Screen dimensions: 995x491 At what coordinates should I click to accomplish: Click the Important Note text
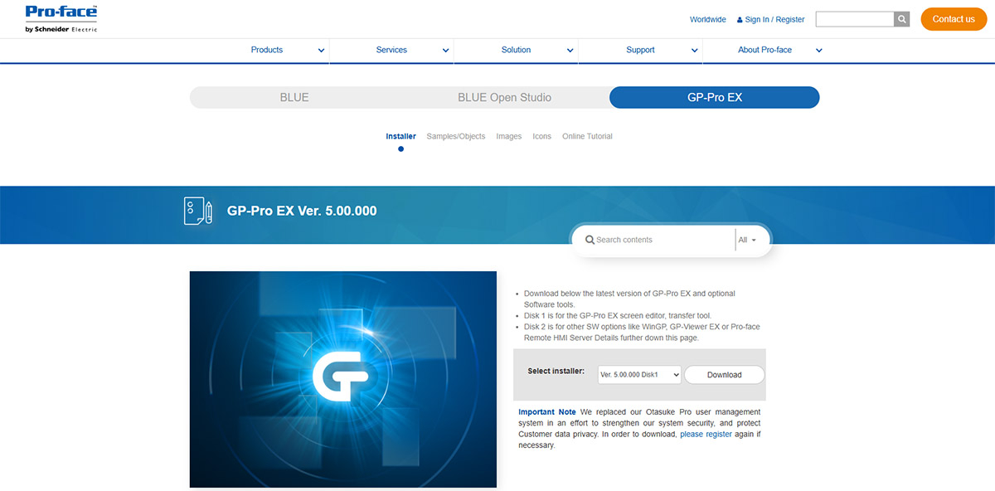point(547,412)
